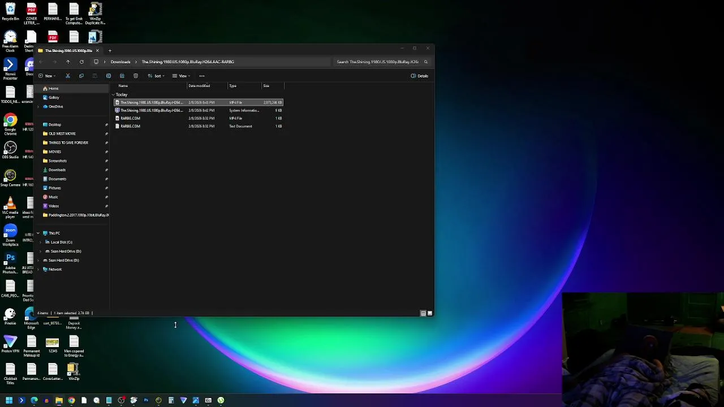The image size is (724, 407).
Task: Click the Explorer search input field
Action: (x=379, y=62)
